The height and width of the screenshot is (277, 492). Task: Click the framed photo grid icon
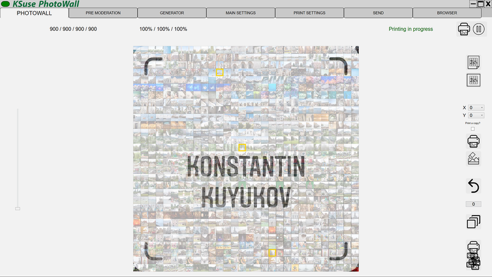point(474,80)
